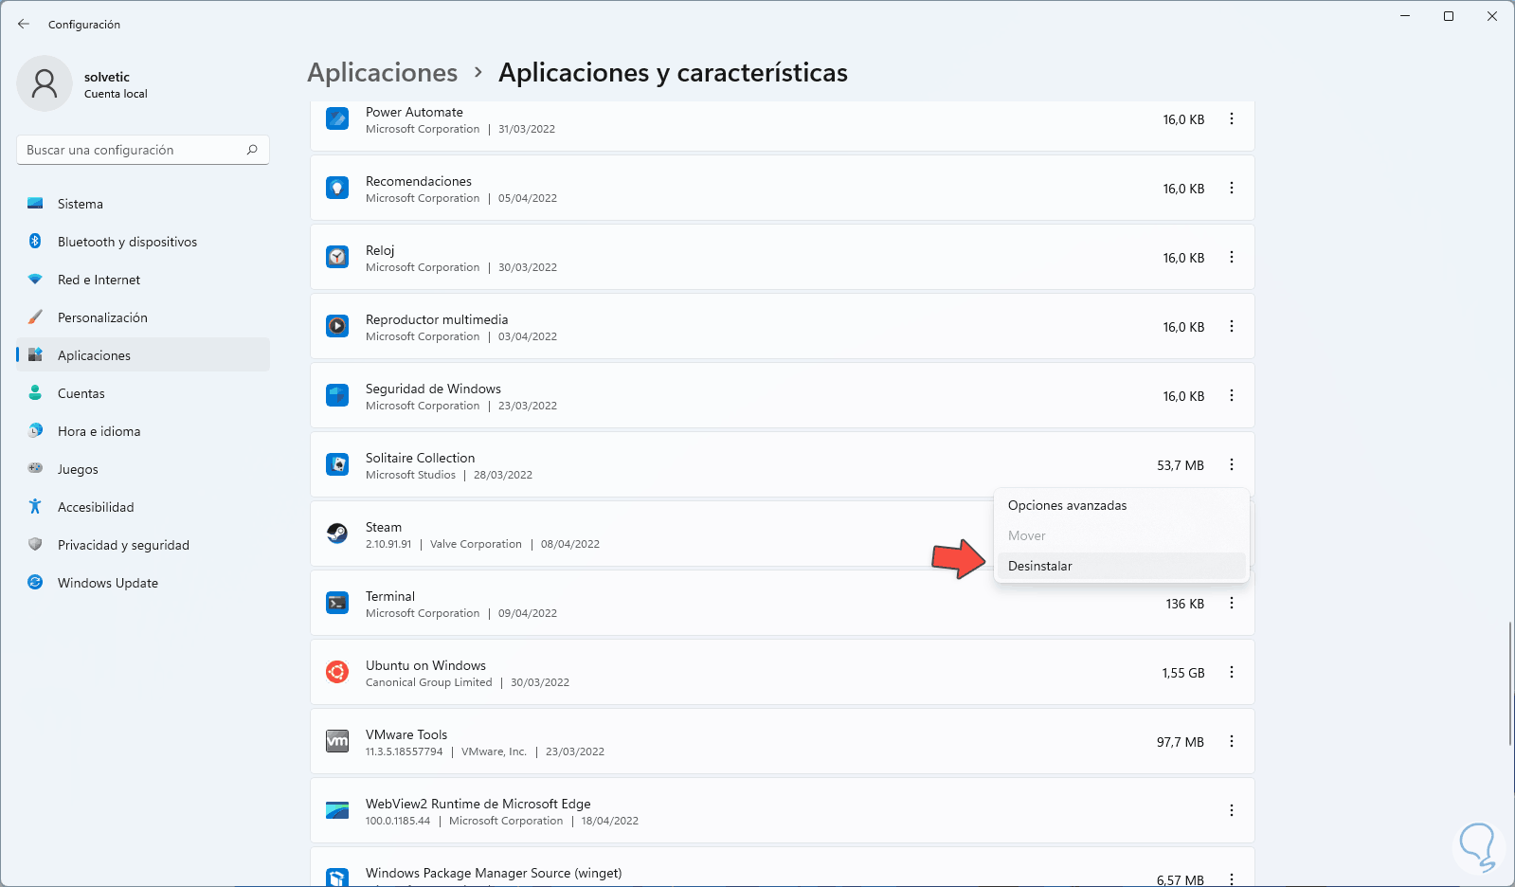Open more options for Seguridad de Windows
This screenshot has height=887, width=1515.
(1232, 395)
